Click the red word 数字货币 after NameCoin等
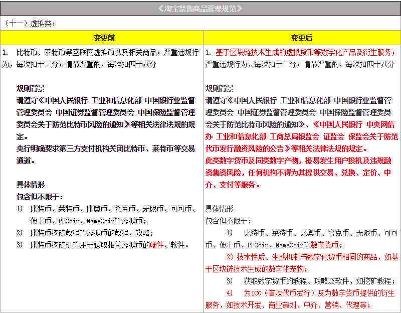Screen dimensions: 401x313 click(x=324, y=245)
